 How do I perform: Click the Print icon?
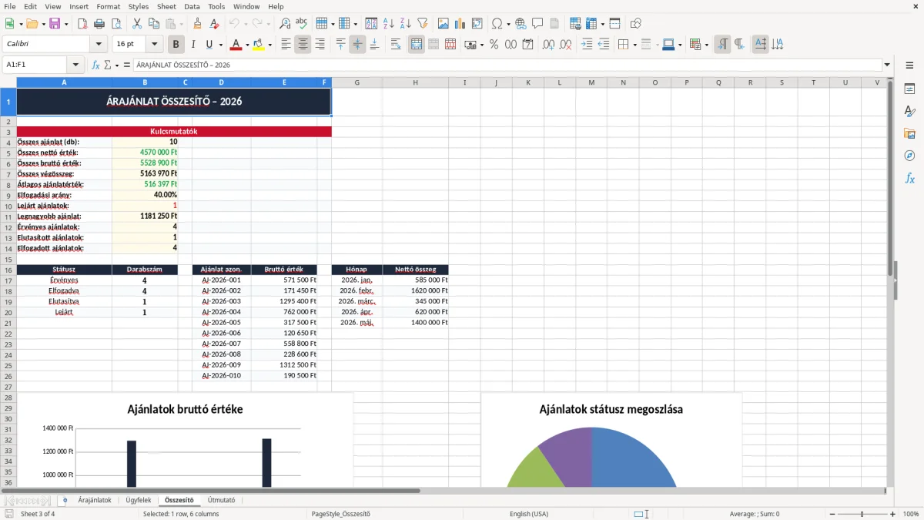pyautogui.click(x=99, y=24)
